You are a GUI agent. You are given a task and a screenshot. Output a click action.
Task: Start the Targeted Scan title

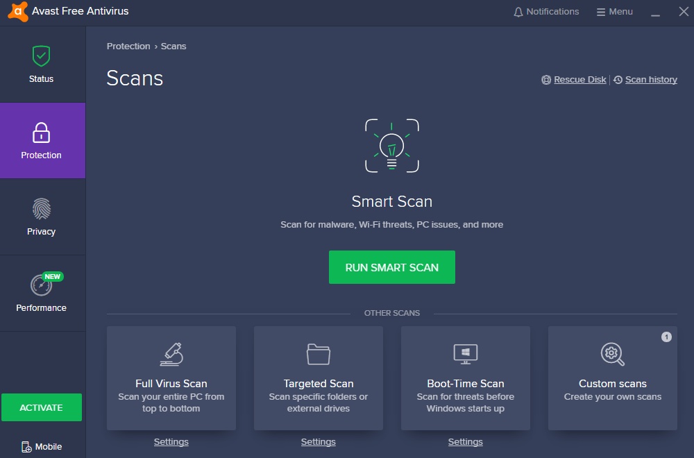click(319, 383)
